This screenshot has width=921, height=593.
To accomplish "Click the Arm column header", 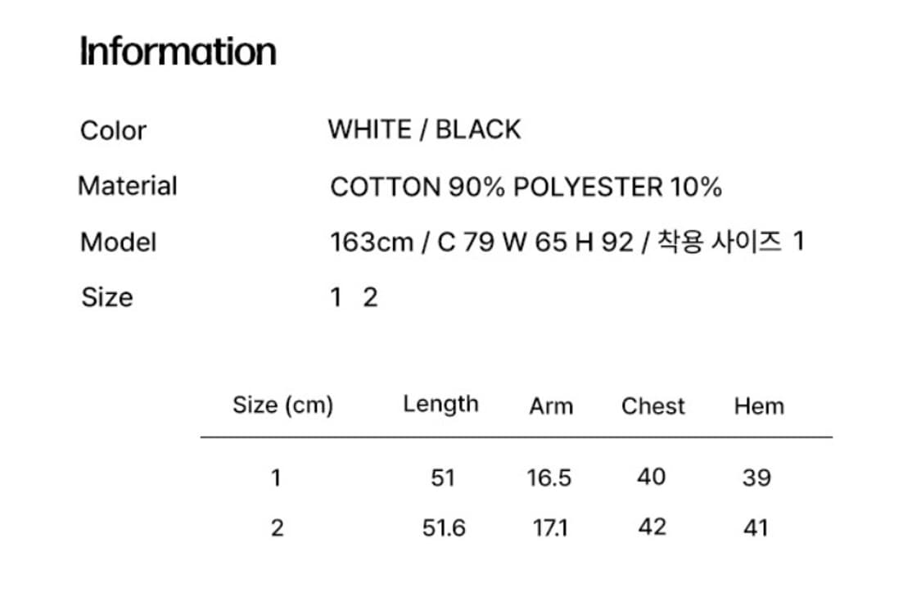I will 551,406.
